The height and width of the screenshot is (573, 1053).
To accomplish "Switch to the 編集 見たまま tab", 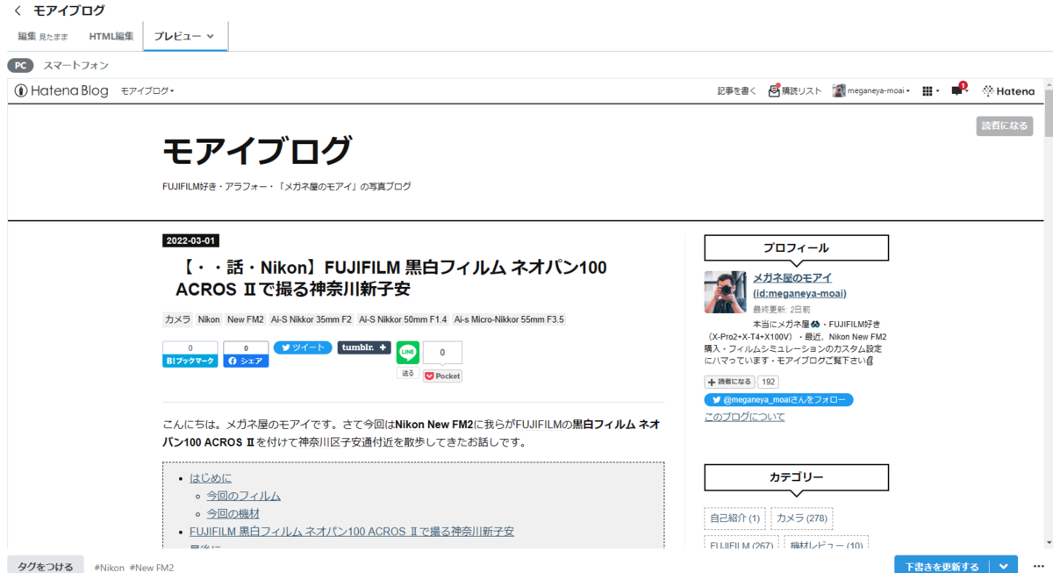I will (x=43, y=36).
